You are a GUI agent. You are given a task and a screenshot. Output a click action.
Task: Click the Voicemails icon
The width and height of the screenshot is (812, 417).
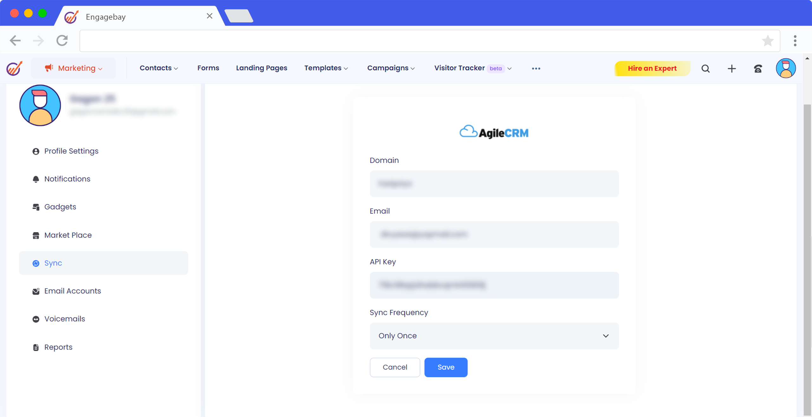coord(36,319)
